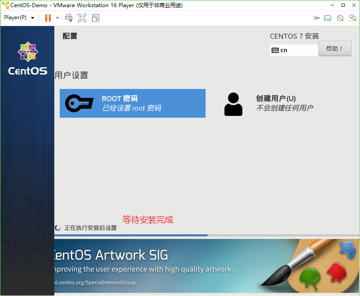Pause the virtual machine

[x=48, y=18]
